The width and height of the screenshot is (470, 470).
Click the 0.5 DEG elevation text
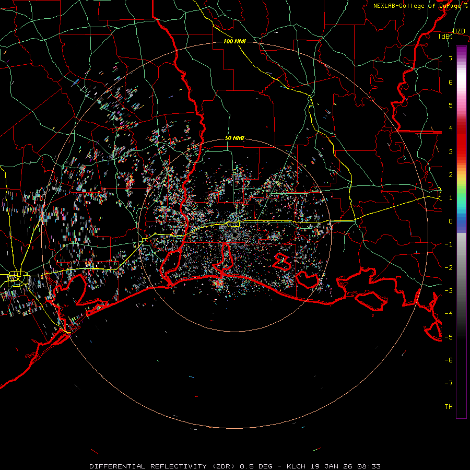pos(256,466)
